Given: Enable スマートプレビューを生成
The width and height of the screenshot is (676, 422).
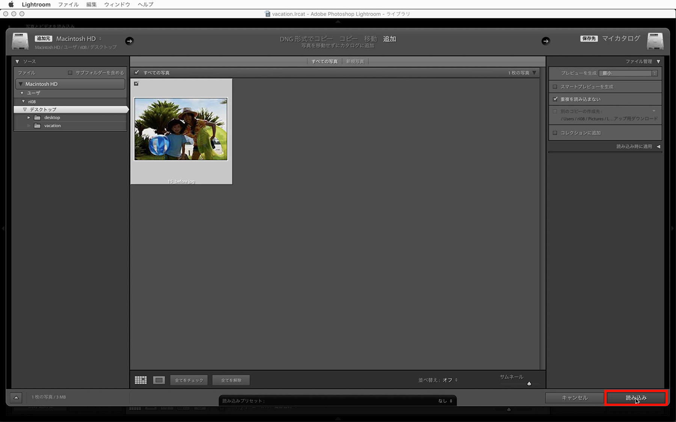Looking at the screenshot, I should [x=555, y=87].
